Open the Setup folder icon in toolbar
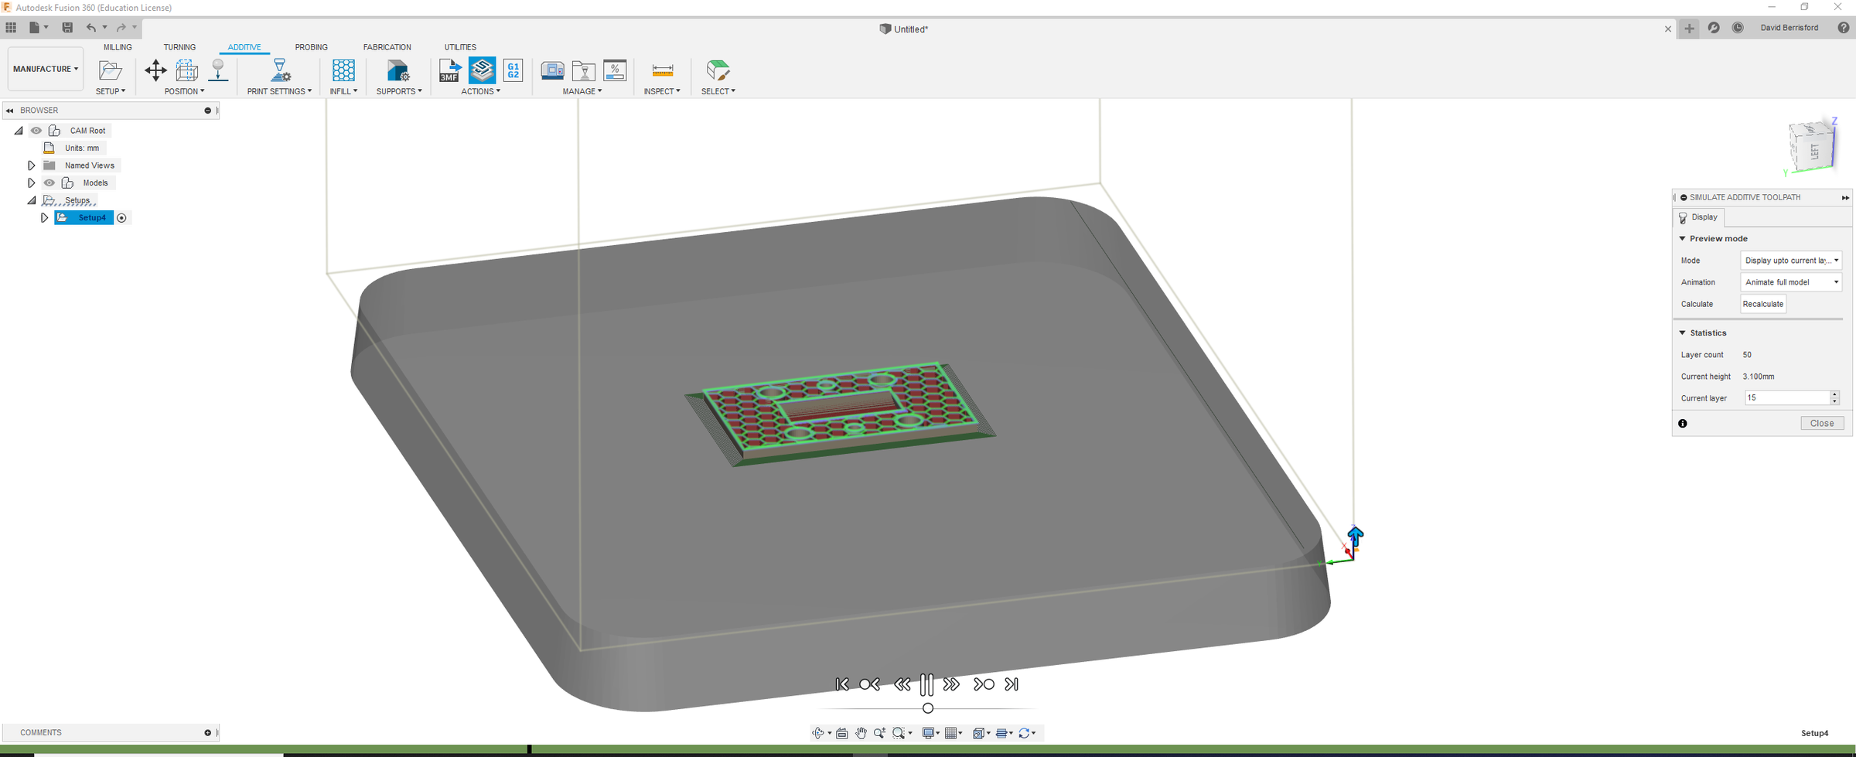The image size is (1856, 757). coord(111,70)
